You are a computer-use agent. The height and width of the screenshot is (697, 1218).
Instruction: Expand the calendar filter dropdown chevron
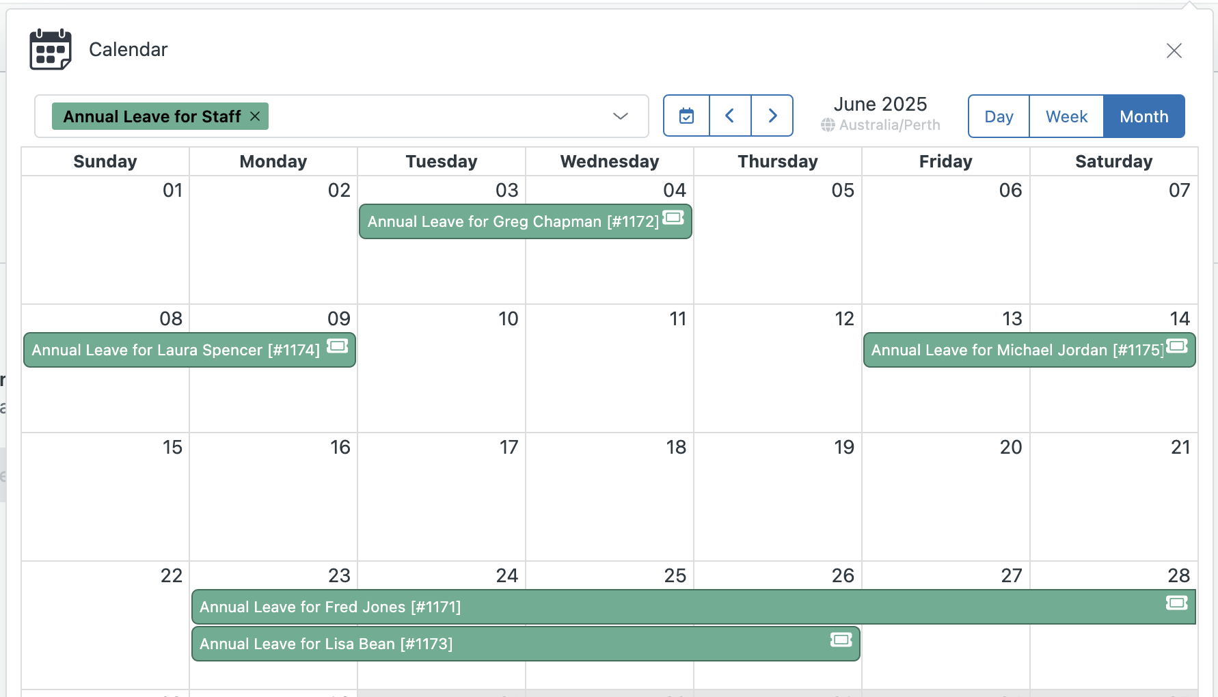click(x=621, y=116)
